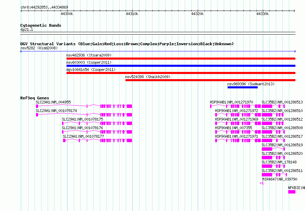Image resolution: width=305 pixels, height=211 pixels.
Task: Open SLC35B2|NM_001286511 transcript label
Action: tap(282, 171)
